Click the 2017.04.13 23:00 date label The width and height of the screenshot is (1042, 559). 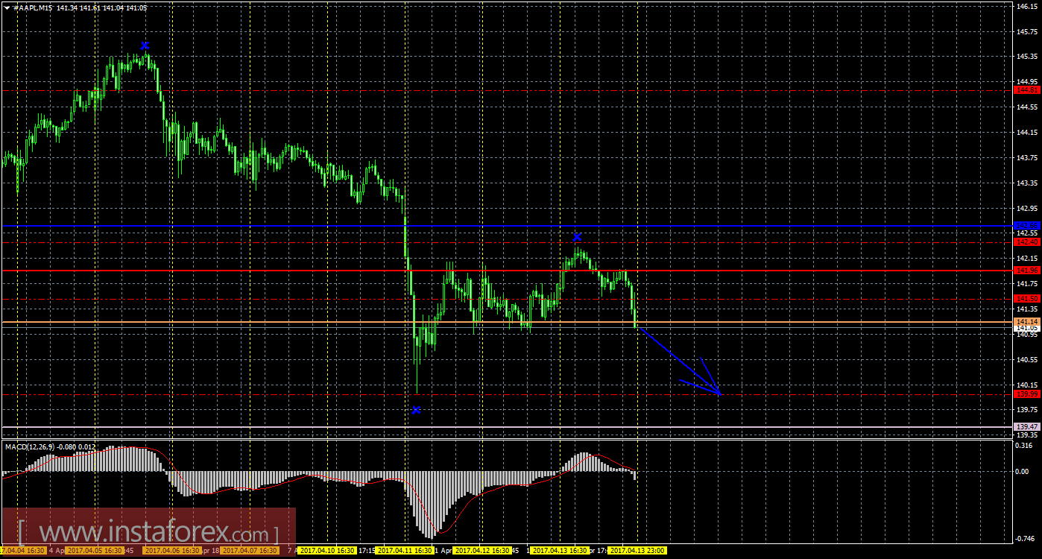[x=637, y=551]
